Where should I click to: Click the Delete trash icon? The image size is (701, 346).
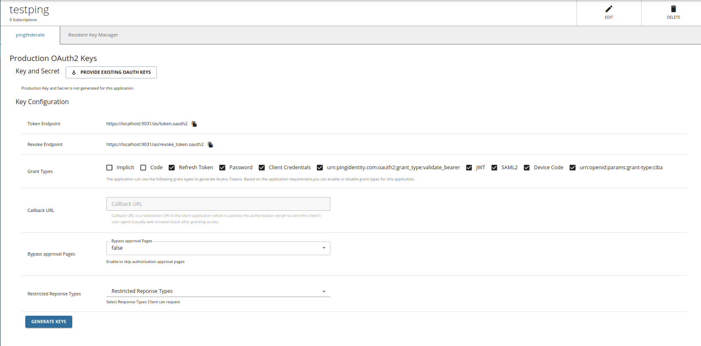point(673,9)
